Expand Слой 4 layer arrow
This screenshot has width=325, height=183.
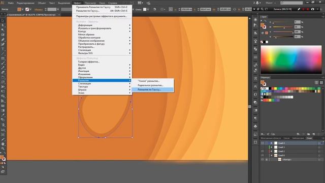click(271, 143)
